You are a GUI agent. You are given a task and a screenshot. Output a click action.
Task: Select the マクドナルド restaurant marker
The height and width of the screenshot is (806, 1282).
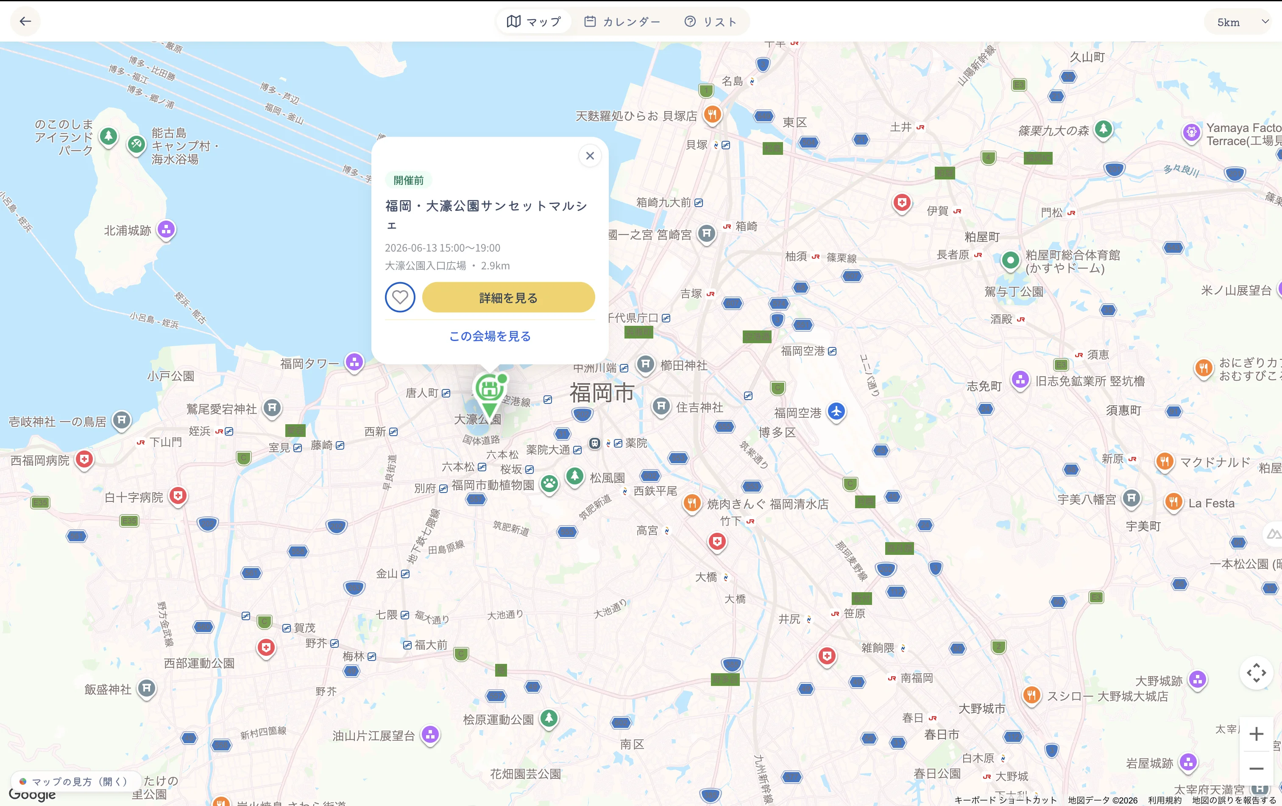click(1165, 462)
